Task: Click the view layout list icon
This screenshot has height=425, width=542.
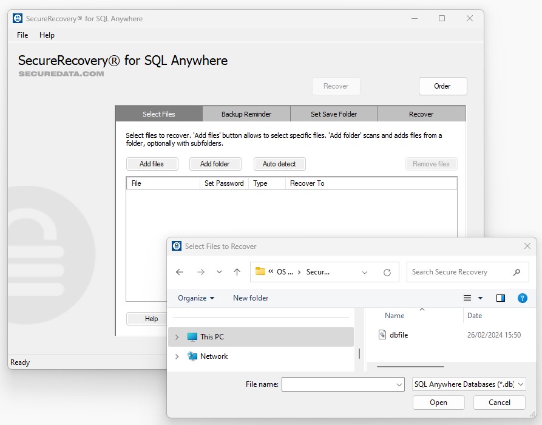Action: click(467, 298)
